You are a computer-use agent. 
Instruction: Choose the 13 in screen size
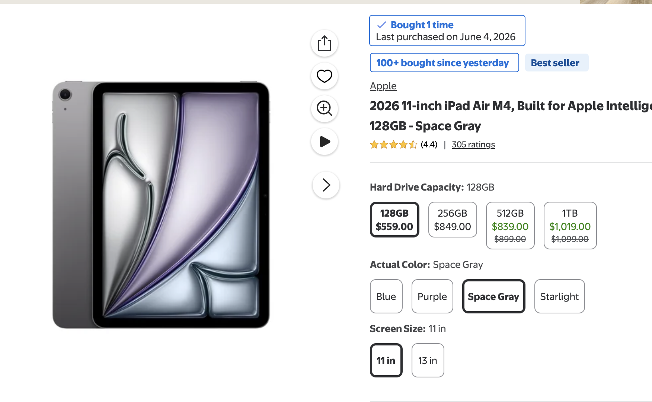coord(428,360)
